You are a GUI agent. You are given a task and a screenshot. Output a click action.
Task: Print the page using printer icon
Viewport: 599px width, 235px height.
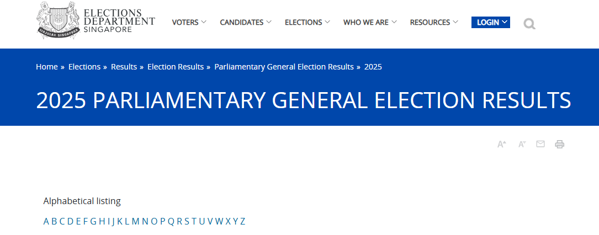[x=560, y=145]
